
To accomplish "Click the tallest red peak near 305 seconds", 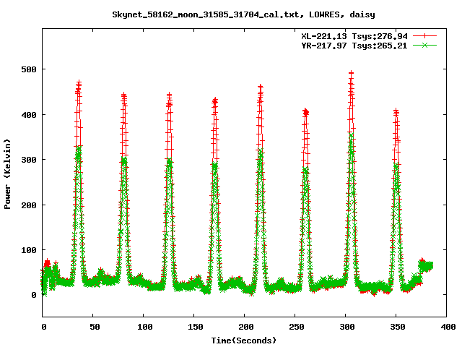I will point(351,72).
